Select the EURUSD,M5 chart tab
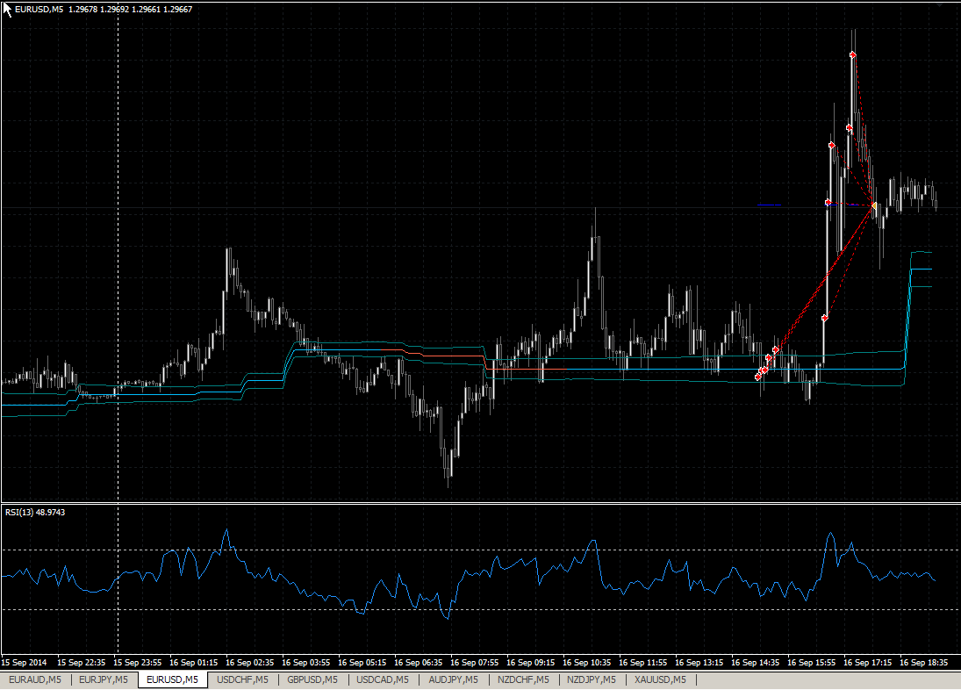Screen dimensions: 961x690 [172, 679]
